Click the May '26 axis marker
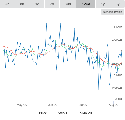This screenshot has height=120, width=125. point(22,105)
